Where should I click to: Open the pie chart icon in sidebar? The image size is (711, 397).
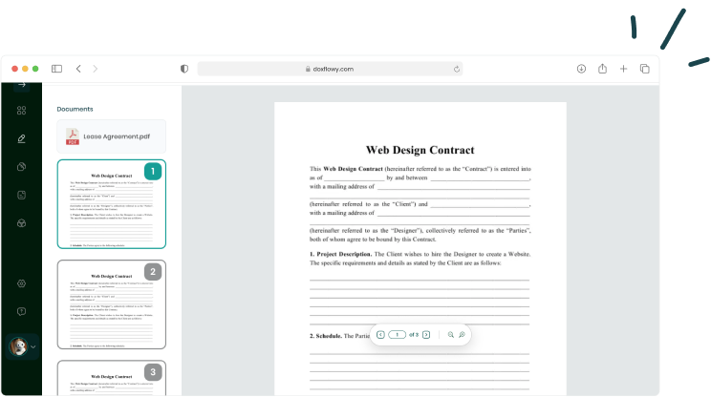[x=21, y=167]
